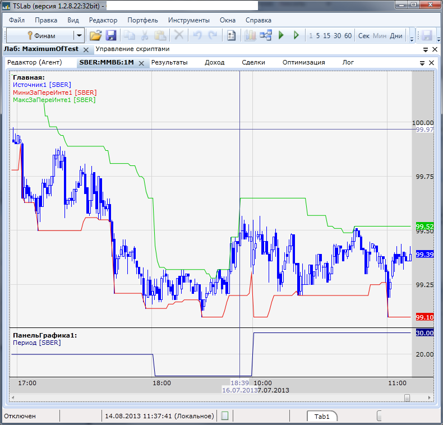Click the notebook icon in status bar
Image resolution: width=443 pixels, height=425 pixels.
pyautogui.click(x=225, y=416)
